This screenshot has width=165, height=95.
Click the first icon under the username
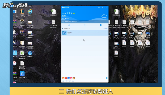[63, 18]
